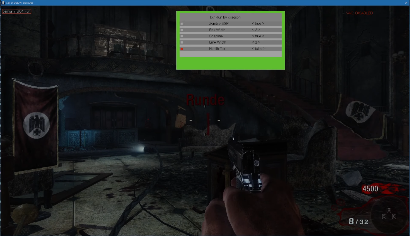Click the red square indicator beside Health Text
The height and width of the screenshot is (236, 410).
click(182, 49)
